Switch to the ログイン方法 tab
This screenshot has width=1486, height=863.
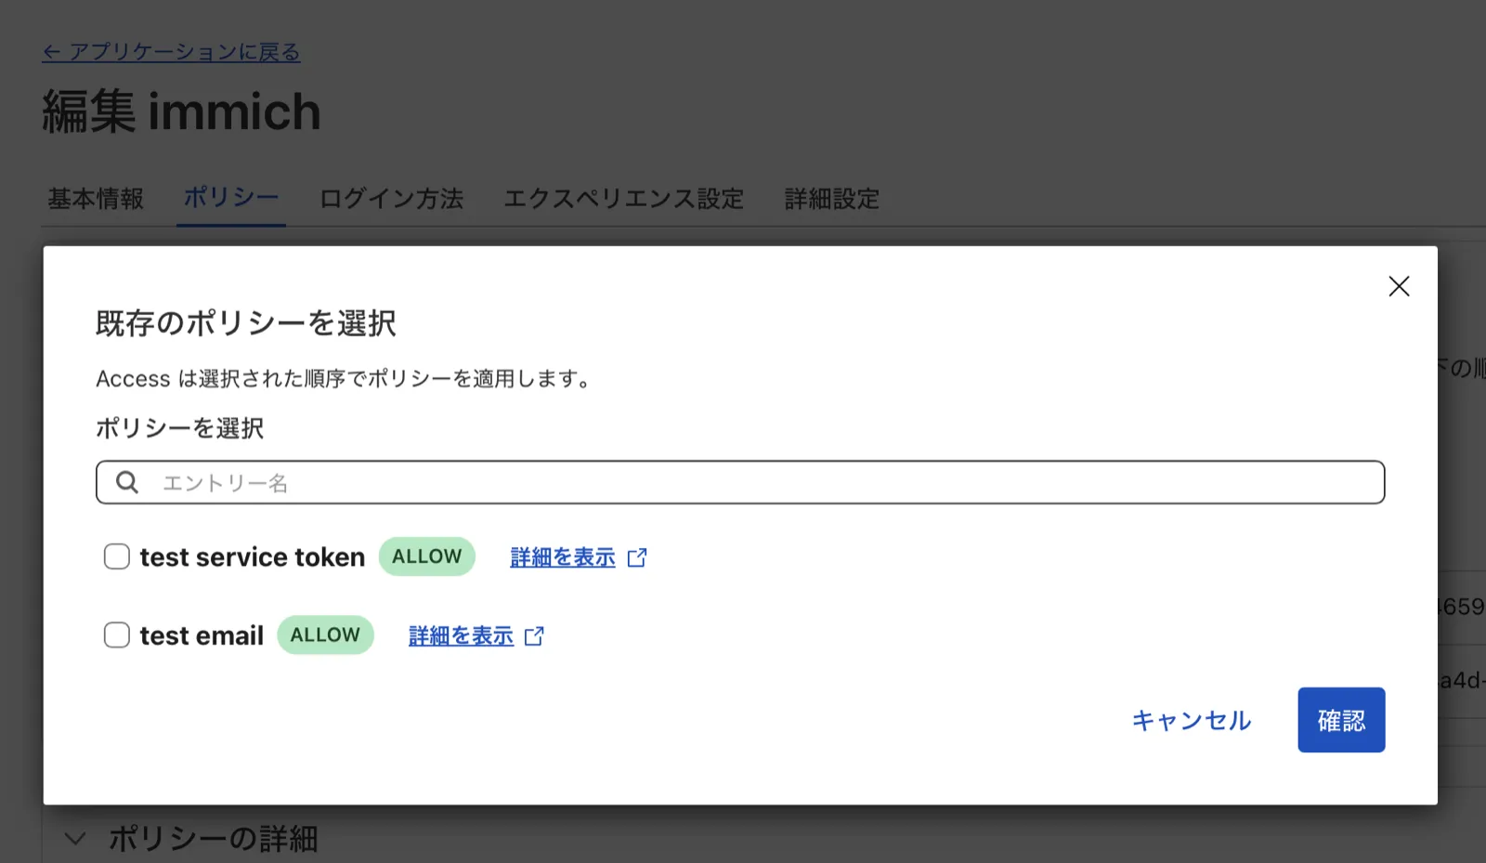point(391,198)
